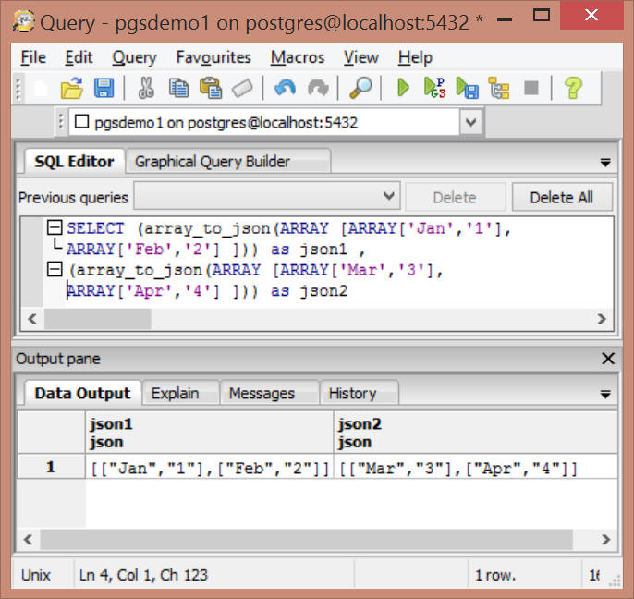Paste clipboard with the paste icon
634x599 pixels.
pyautogui.click(x=211, y=88)
